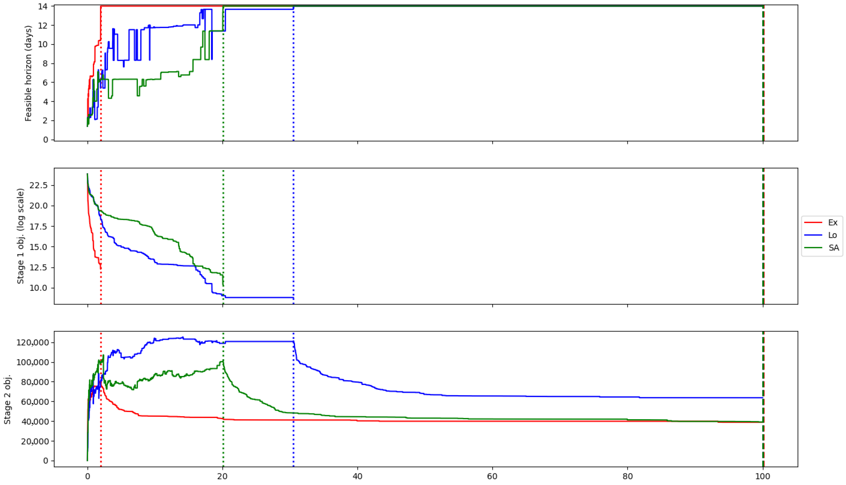Image resolution: width=846 pixels, height=485 pixels.
Task: Click the 'Lo' legend label
Action: coord(833,235)
